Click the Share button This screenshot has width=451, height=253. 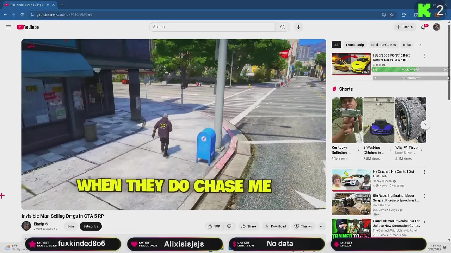[x=248, y=226]
